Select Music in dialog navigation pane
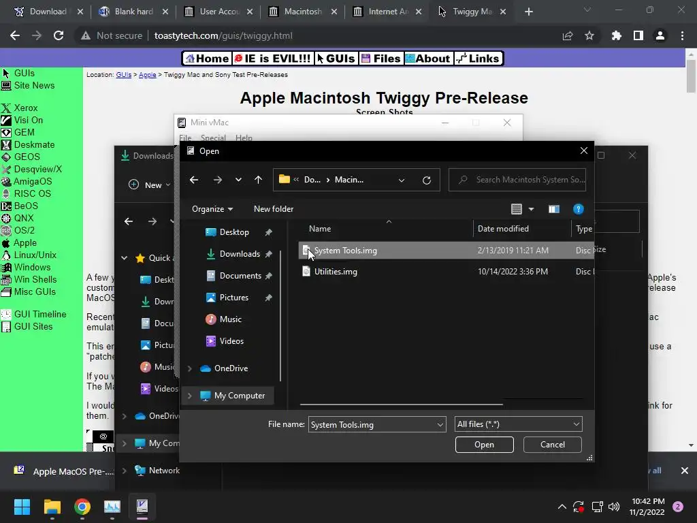This screenshot has width=697, height=523. point(230,319)
